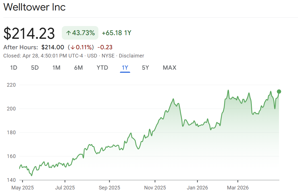Click the green up arrow beside 43.73%
298x192 pixels.
tap(68, 33)
